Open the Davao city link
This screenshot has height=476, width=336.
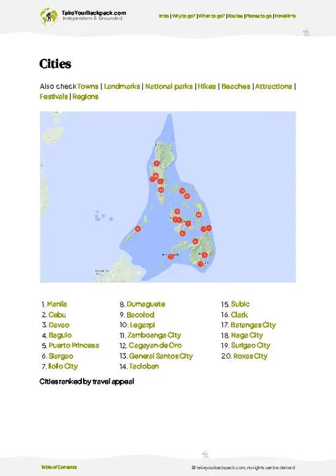59,325
